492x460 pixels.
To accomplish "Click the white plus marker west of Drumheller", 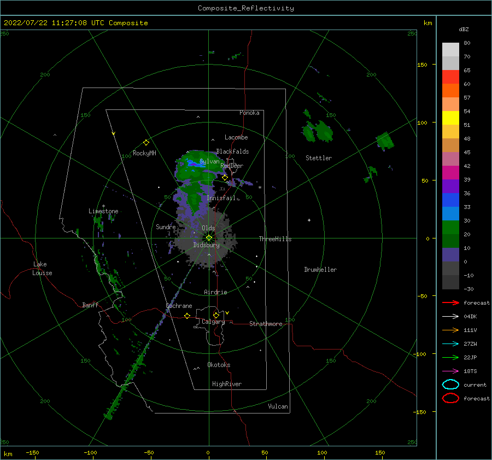I will 309,220.
